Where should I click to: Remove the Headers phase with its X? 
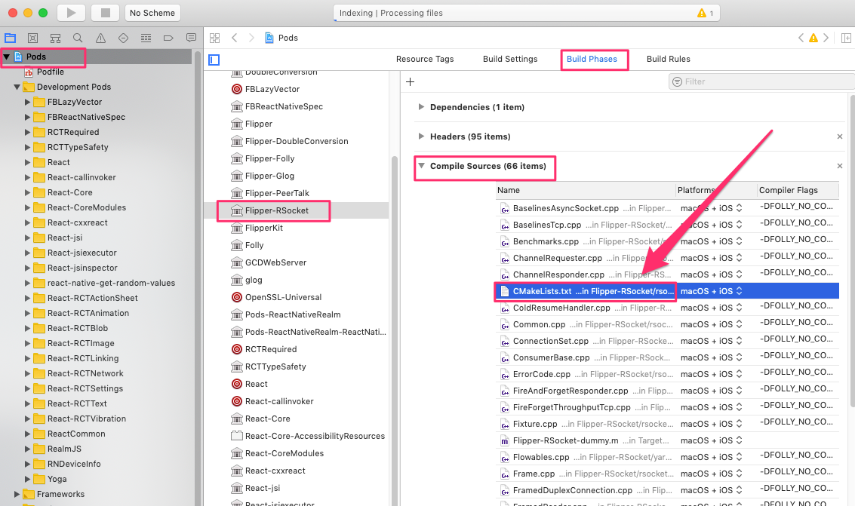point(840,136)
